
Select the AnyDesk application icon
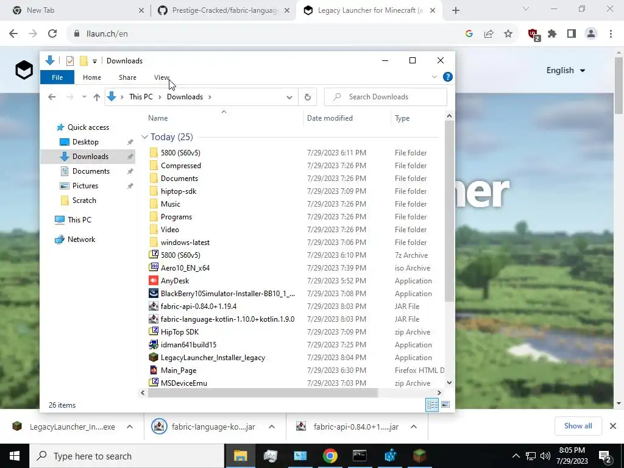[x=153, y=280]
